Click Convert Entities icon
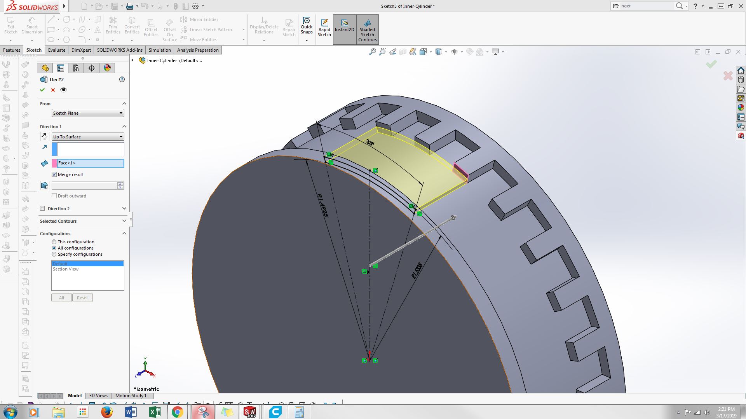 click(132, 25)
